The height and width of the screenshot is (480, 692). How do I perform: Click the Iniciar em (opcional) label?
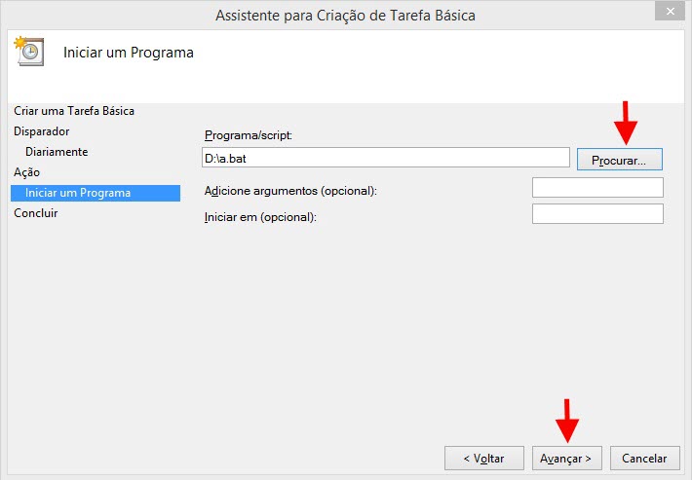point(260,217)
